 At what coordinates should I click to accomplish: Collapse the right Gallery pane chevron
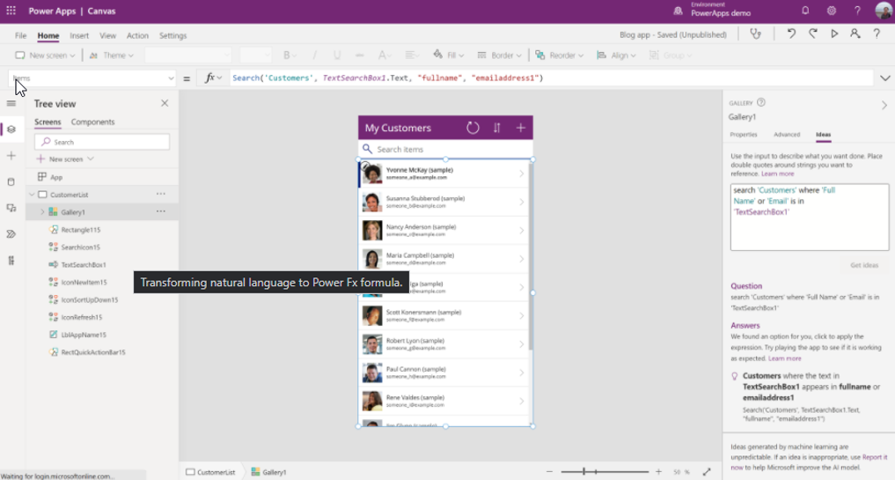tap(884, 105)
